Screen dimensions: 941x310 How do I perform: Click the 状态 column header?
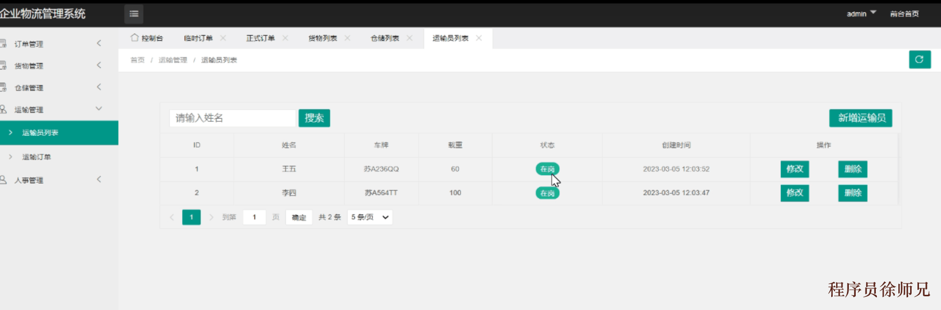pyautogui.click(x=547, y=145)
